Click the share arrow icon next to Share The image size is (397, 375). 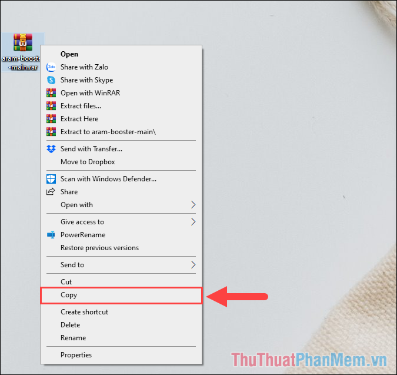click(51, 191)
